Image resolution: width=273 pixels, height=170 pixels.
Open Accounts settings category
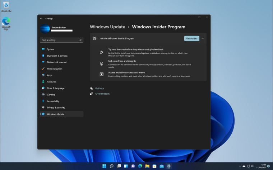(62, 82)
